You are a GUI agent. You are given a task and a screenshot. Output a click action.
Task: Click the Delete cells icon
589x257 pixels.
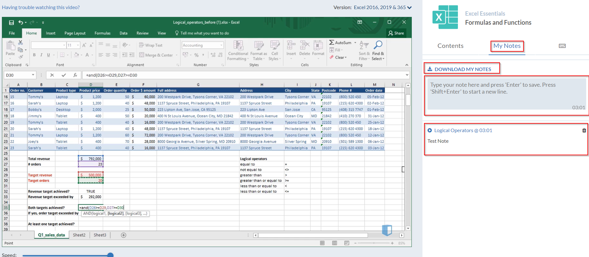(x=305, y=45)
